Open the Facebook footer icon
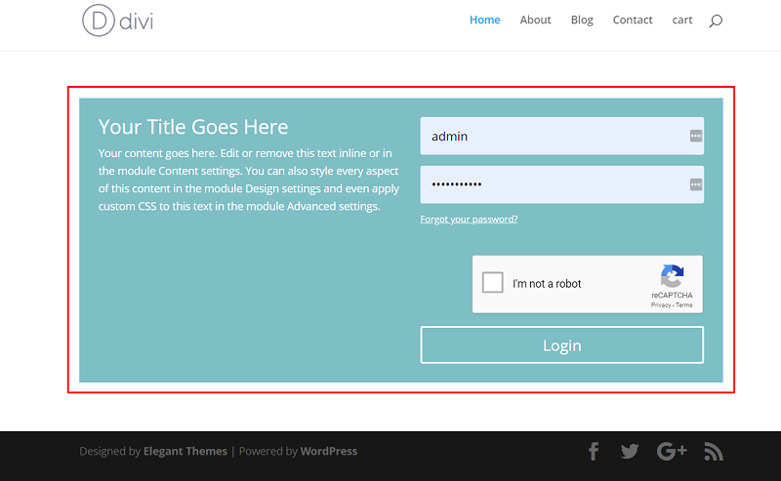 coord(594,452)
